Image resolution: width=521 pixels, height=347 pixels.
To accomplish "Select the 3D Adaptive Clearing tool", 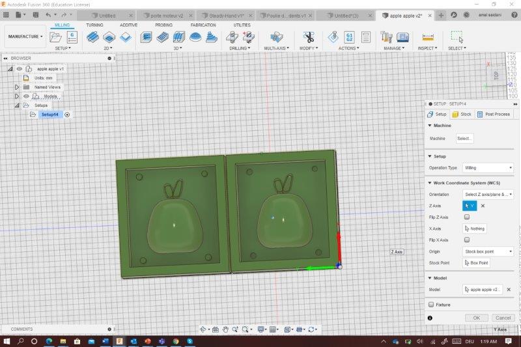I will [146, 37].
